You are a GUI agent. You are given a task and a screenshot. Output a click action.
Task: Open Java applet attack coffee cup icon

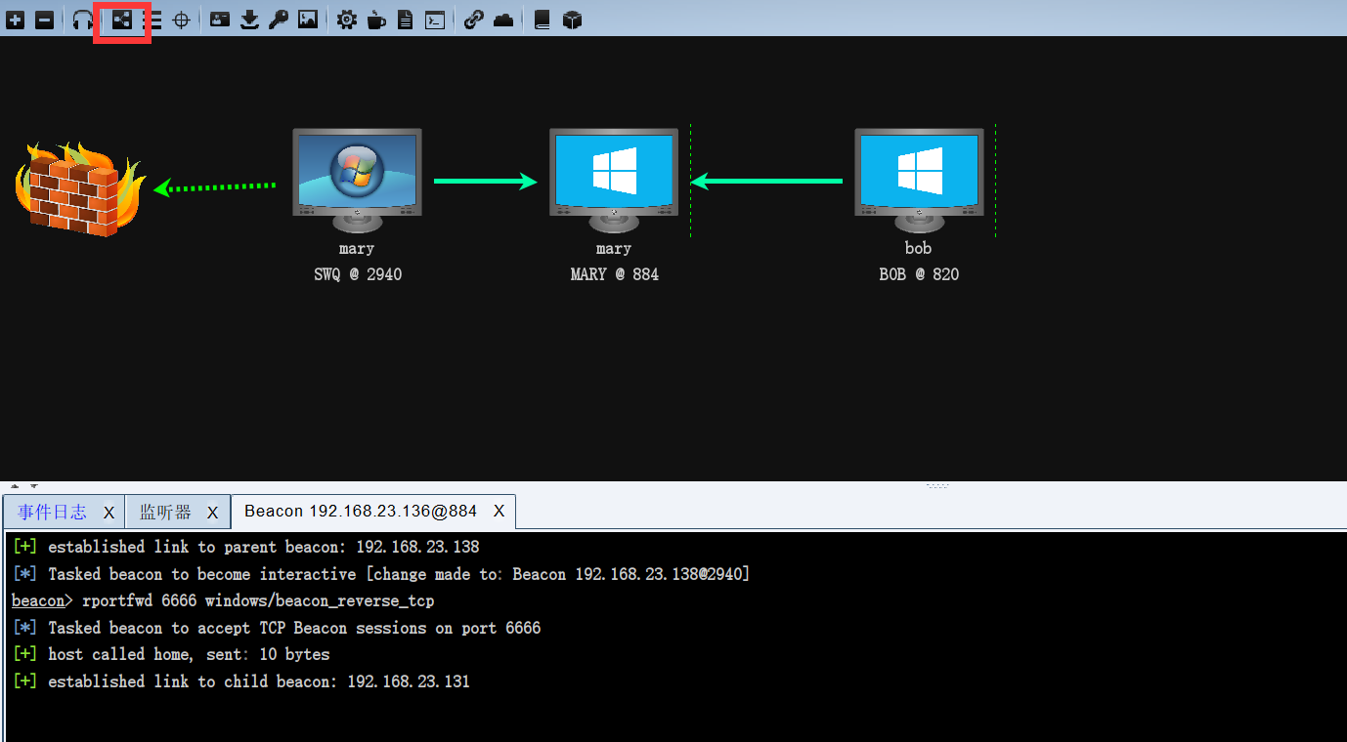(x=376, y=20)
